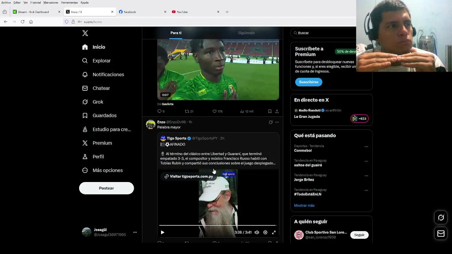Open Grok in sidebar
The height and width of the screenshot is (254, 452).
pyautogui.click(x=93, y=102)
